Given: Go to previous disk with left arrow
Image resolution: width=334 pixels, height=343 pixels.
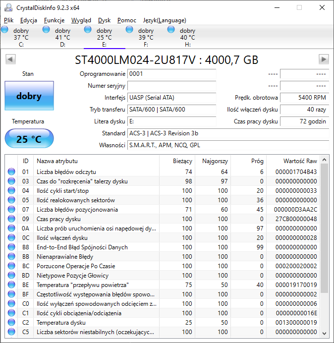Looking at the screenshot, I should [x=10, y=59].
